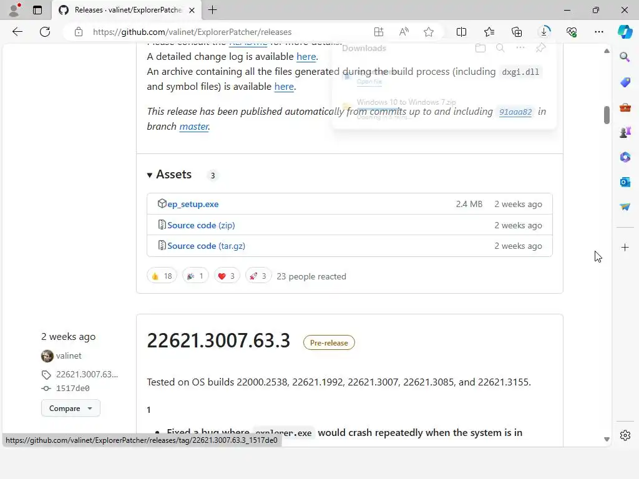Image resolution: width=639 pixels, height=479 pixels.
Task: Open the Apps available icon in address bar
Action: click(379, 32)
